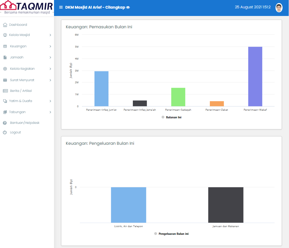Open the Surat Menyurat menu item
Screen dimensions: 289x248
point(22,80)
